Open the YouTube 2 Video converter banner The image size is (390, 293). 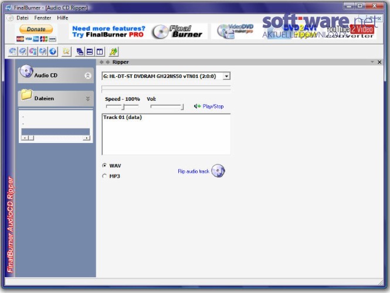pyautogui.click(x=350, y=32)
